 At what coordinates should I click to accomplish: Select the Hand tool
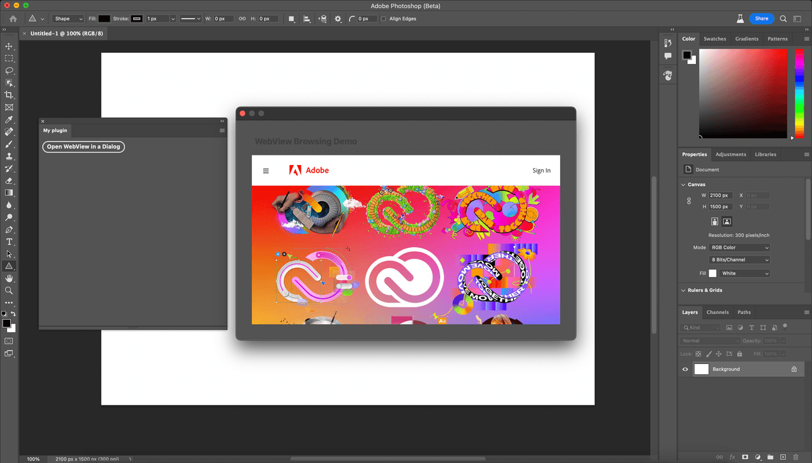[x=9, y=278]
